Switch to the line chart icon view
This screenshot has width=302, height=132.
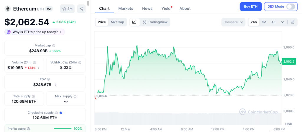[x=134, y=22]
